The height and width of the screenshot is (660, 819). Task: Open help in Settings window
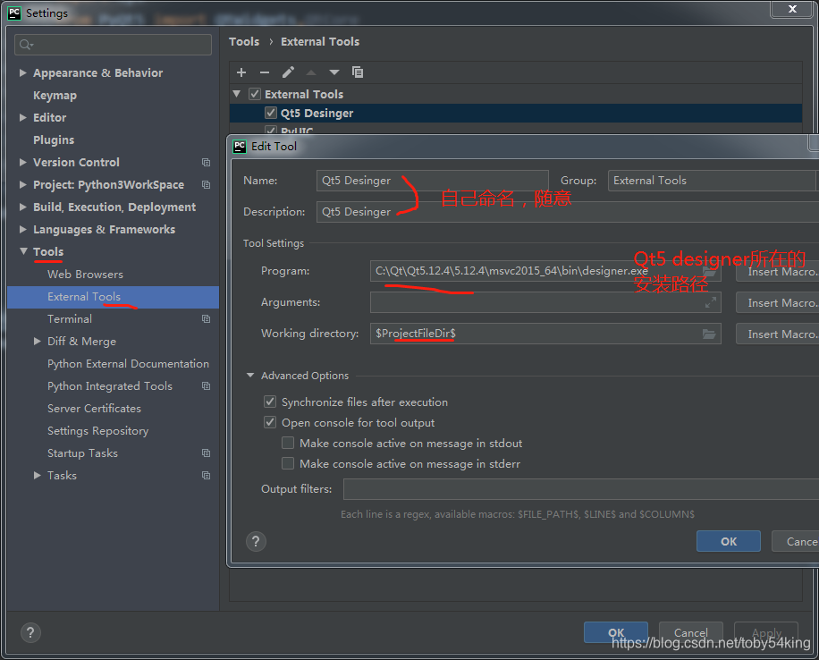(30, 633)
